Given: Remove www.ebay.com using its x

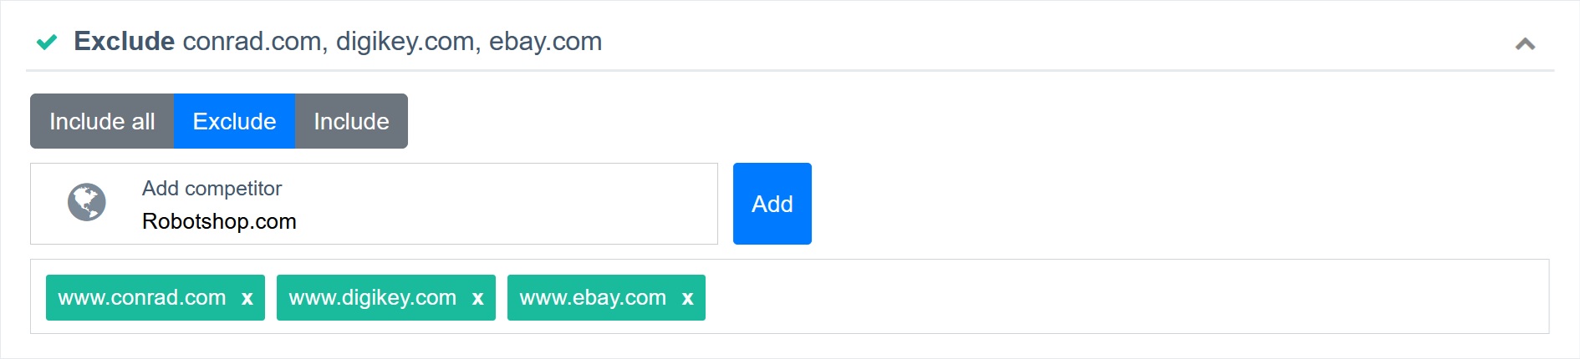Looking at the screenshot, I should [688, 298].
